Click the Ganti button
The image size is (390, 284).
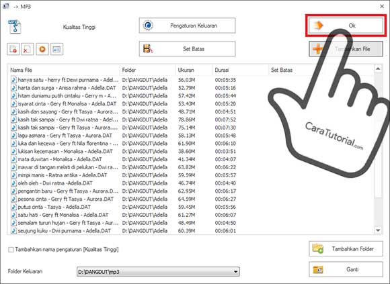tap(346, 269)
